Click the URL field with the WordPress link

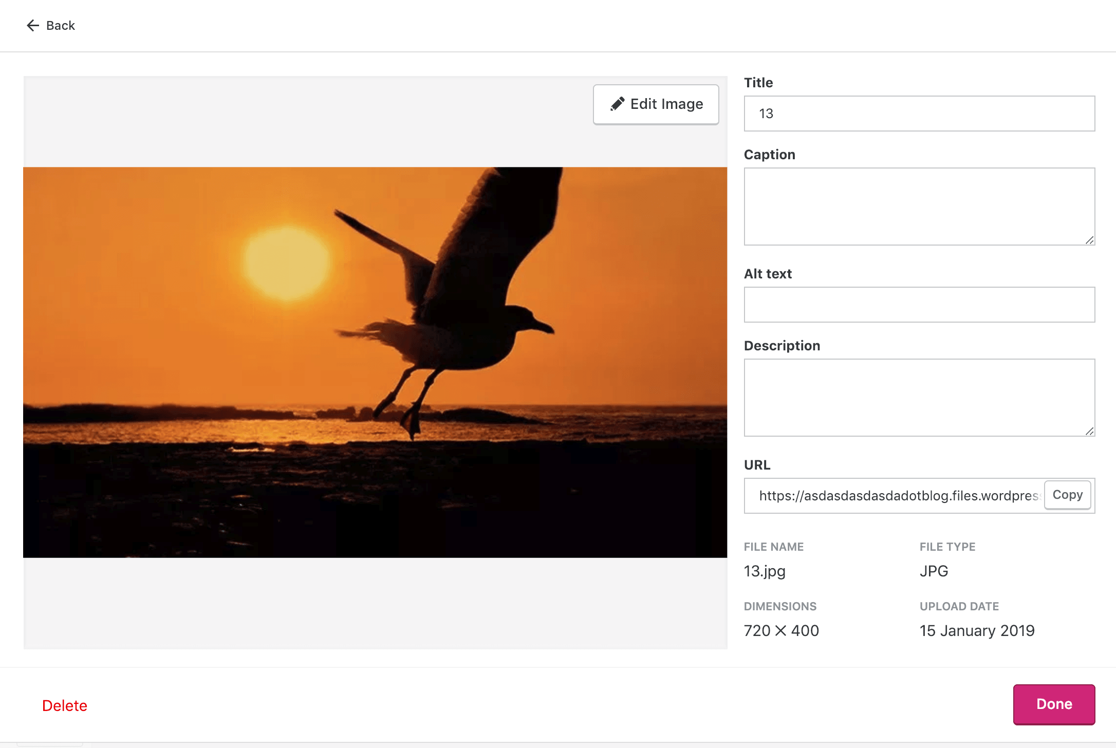[x=889, y=495]
